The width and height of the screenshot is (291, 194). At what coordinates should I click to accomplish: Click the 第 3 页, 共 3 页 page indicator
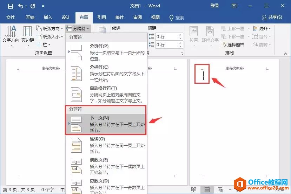click(19, 189)
